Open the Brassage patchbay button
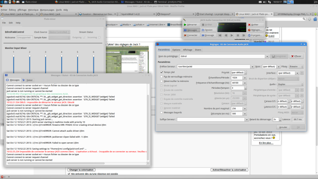The image size is (318, 179). [x=208, y=35]
